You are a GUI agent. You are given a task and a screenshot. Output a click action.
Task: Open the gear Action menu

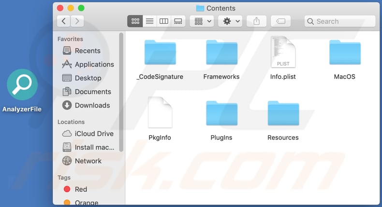pyautogui.click(x=231, y=21)
